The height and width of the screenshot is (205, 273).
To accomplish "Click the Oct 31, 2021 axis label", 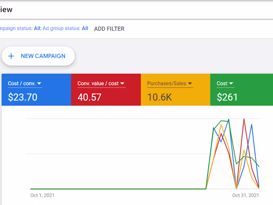I will coord(245,195).
